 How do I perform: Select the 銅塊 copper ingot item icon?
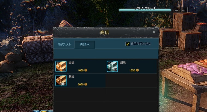tap(61, 80)
